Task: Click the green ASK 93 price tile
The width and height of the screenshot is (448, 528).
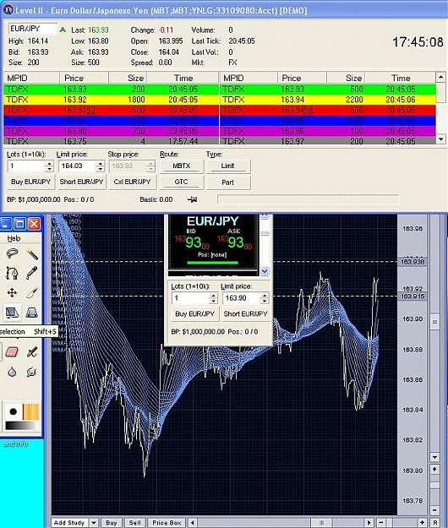Action: point(235,242)
